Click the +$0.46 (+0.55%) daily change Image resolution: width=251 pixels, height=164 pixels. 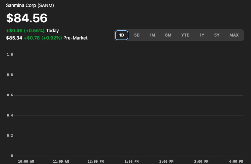(25, 31)
